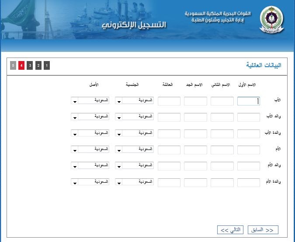Click the والدة الأب grandfather name field

click(195, 134)
